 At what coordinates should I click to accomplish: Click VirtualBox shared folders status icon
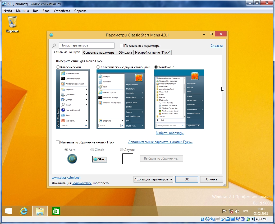pyautogui.click(x=228, y=219)
